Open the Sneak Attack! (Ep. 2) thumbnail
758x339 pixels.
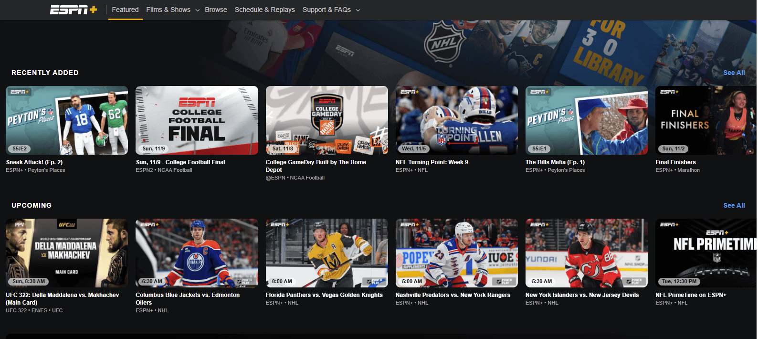pos(67,120)
